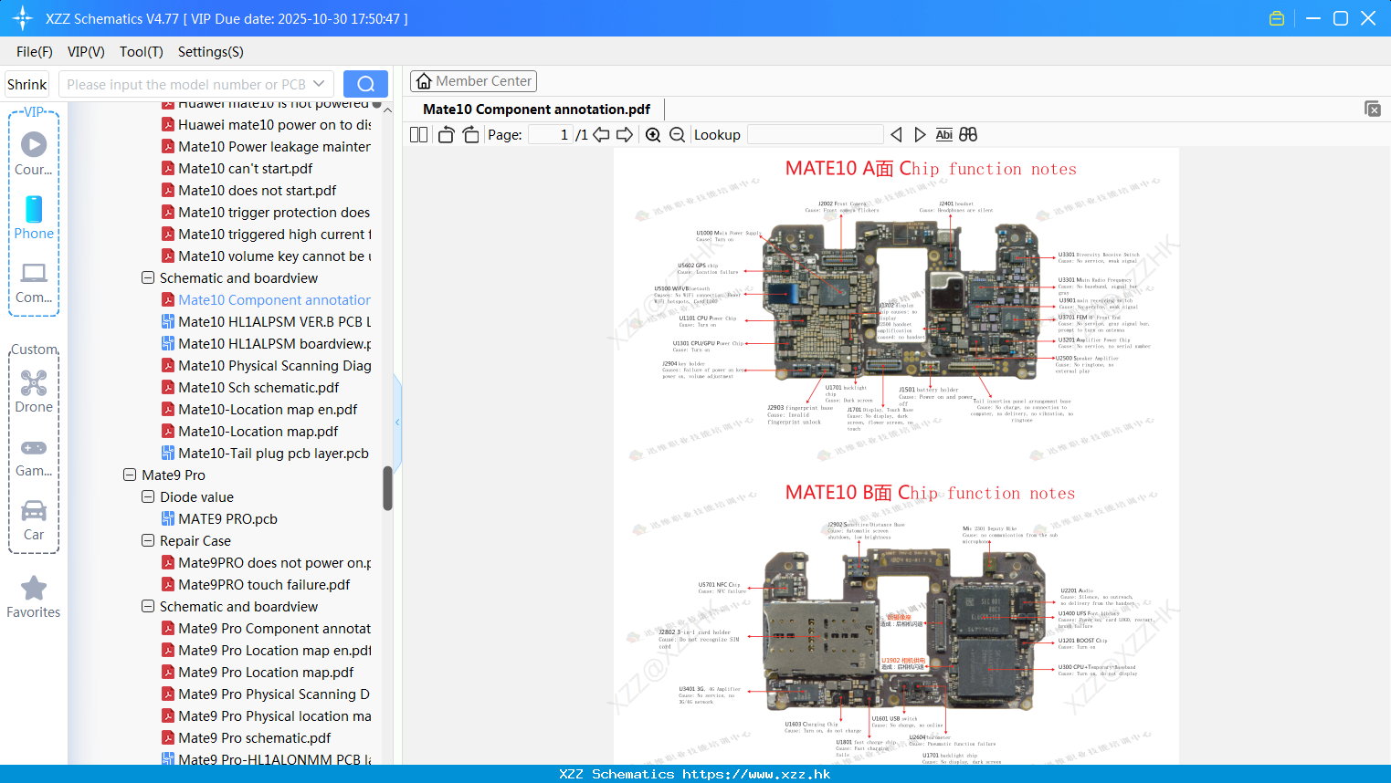1391x783 pixels.
Task: Collapse the Repair Case folder
Action: click(148, 541)
